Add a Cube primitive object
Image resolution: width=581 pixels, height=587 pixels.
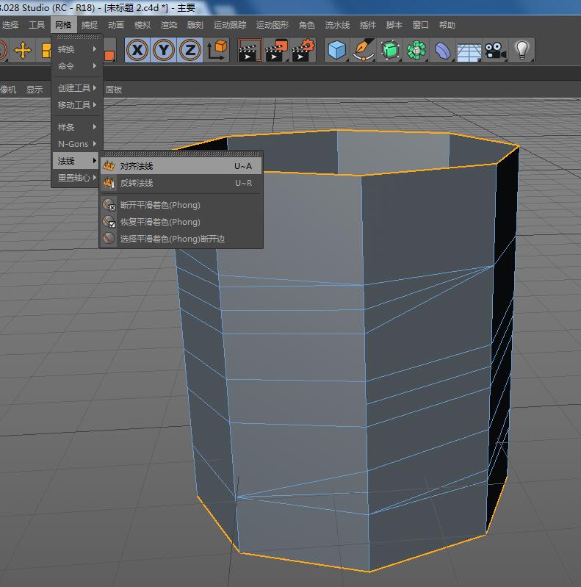[336, 51]
